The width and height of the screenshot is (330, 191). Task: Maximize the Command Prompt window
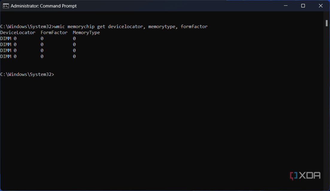point(303,6)
